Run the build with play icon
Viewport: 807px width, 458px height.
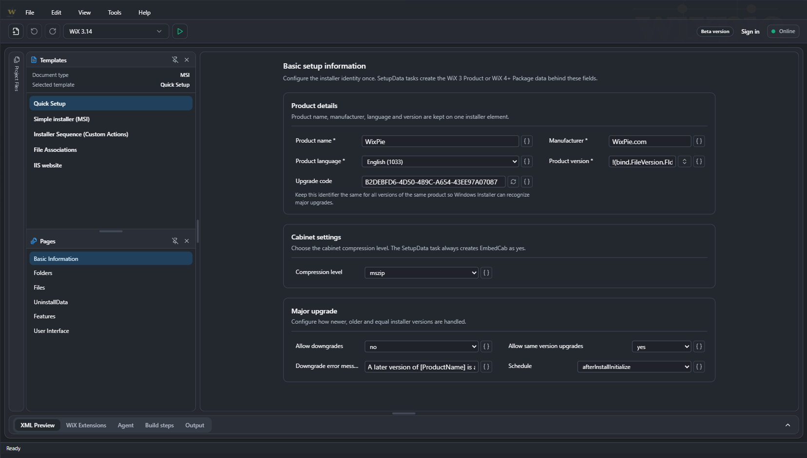[x=180, y=31]
